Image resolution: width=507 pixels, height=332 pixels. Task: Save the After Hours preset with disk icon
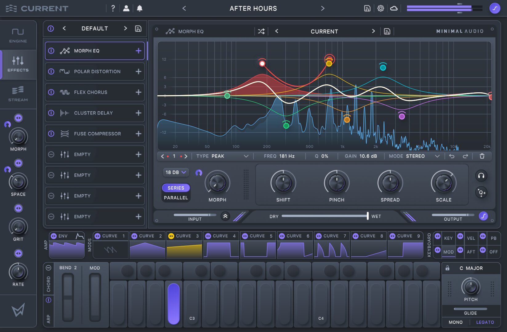pyautogui.click(x=367, y=8)
